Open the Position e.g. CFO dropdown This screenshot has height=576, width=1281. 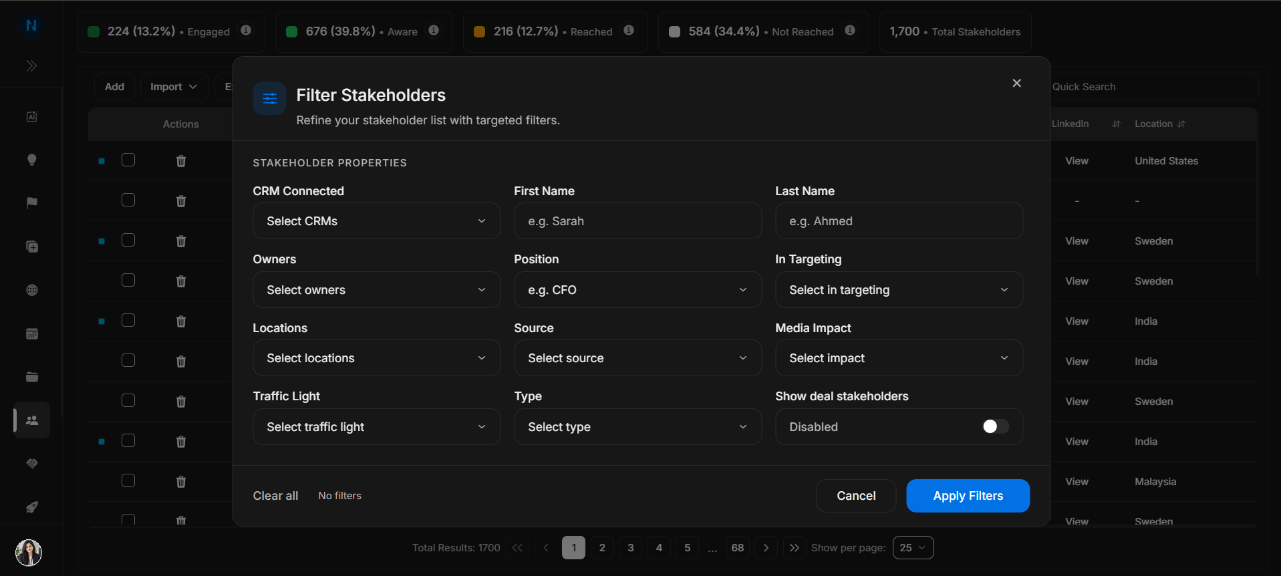tap(637, 290)
